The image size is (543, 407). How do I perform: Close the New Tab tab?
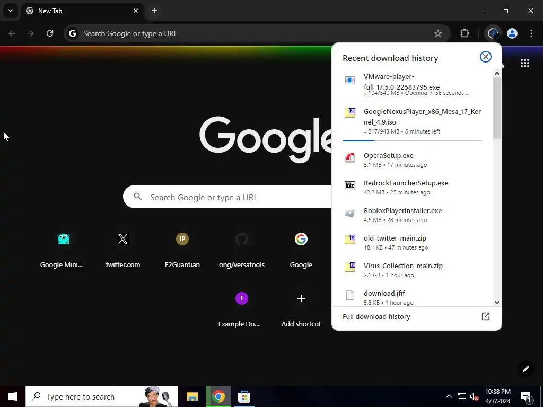point(136,11)
